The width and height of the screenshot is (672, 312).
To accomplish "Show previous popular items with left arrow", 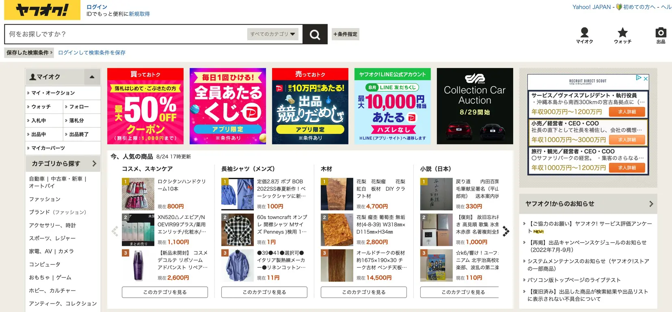I will click(115, 231).
